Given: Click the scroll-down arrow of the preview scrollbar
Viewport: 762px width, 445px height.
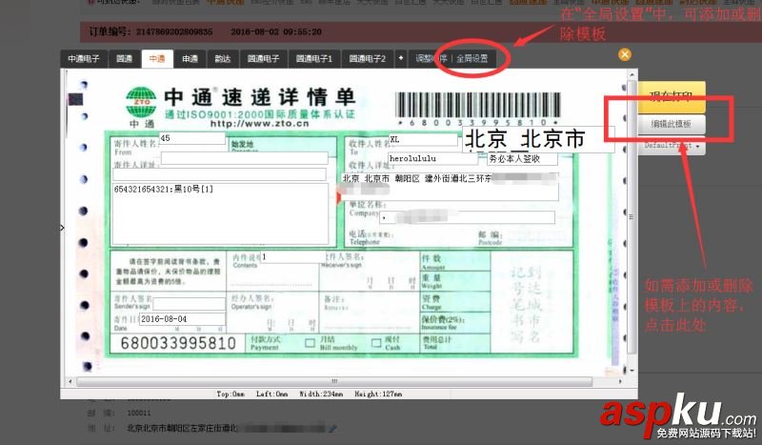Looking at the screenshot, I should click(x=632, y=371).
